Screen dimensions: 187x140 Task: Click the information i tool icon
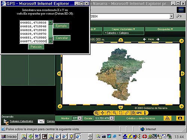pos(145,113)
